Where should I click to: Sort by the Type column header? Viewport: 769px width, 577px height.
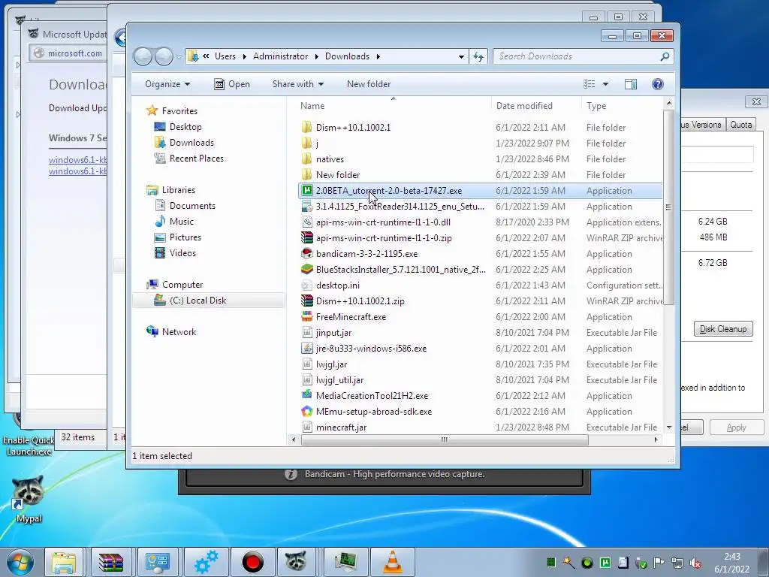[x=596, y=105]
